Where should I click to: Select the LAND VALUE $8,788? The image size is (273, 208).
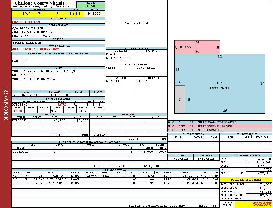tap(266, 192)
